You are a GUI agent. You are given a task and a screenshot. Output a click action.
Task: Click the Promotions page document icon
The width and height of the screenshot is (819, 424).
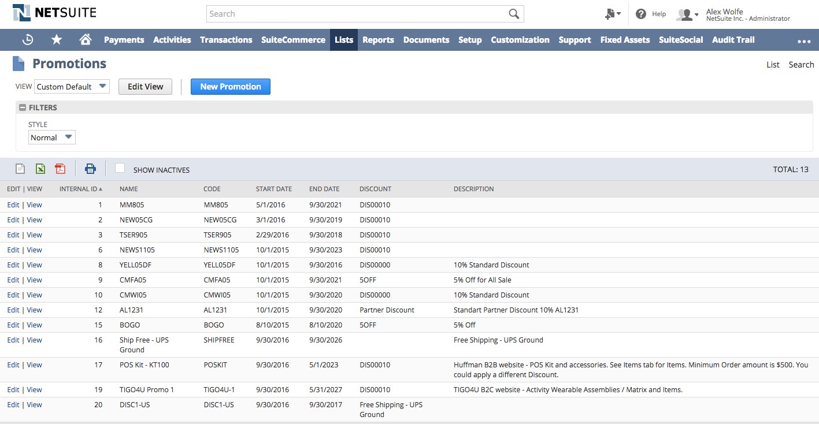coord(18,64)
